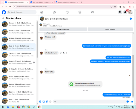
Task: Open the taskbar volume control
Action: [x=119, y=107]
